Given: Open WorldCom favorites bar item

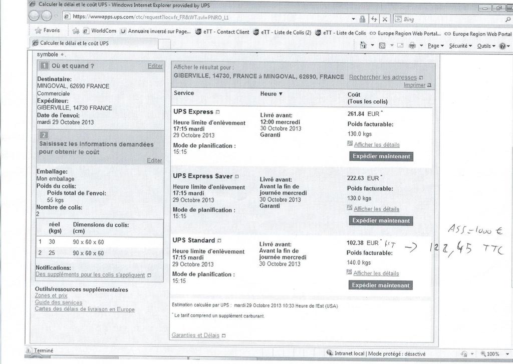Looking at the screenshot, I should (100, 31).
